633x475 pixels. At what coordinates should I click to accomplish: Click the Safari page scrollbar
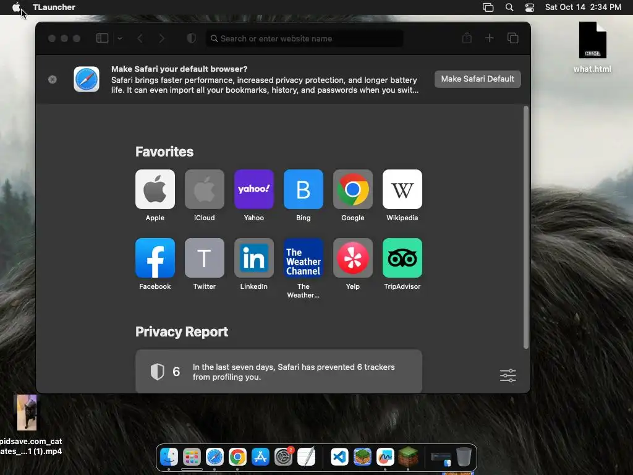click(525, 227)
